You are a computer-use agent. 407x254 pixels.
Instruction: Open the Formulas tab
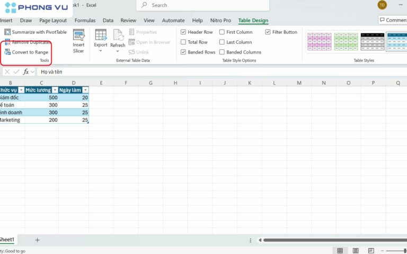85,20
